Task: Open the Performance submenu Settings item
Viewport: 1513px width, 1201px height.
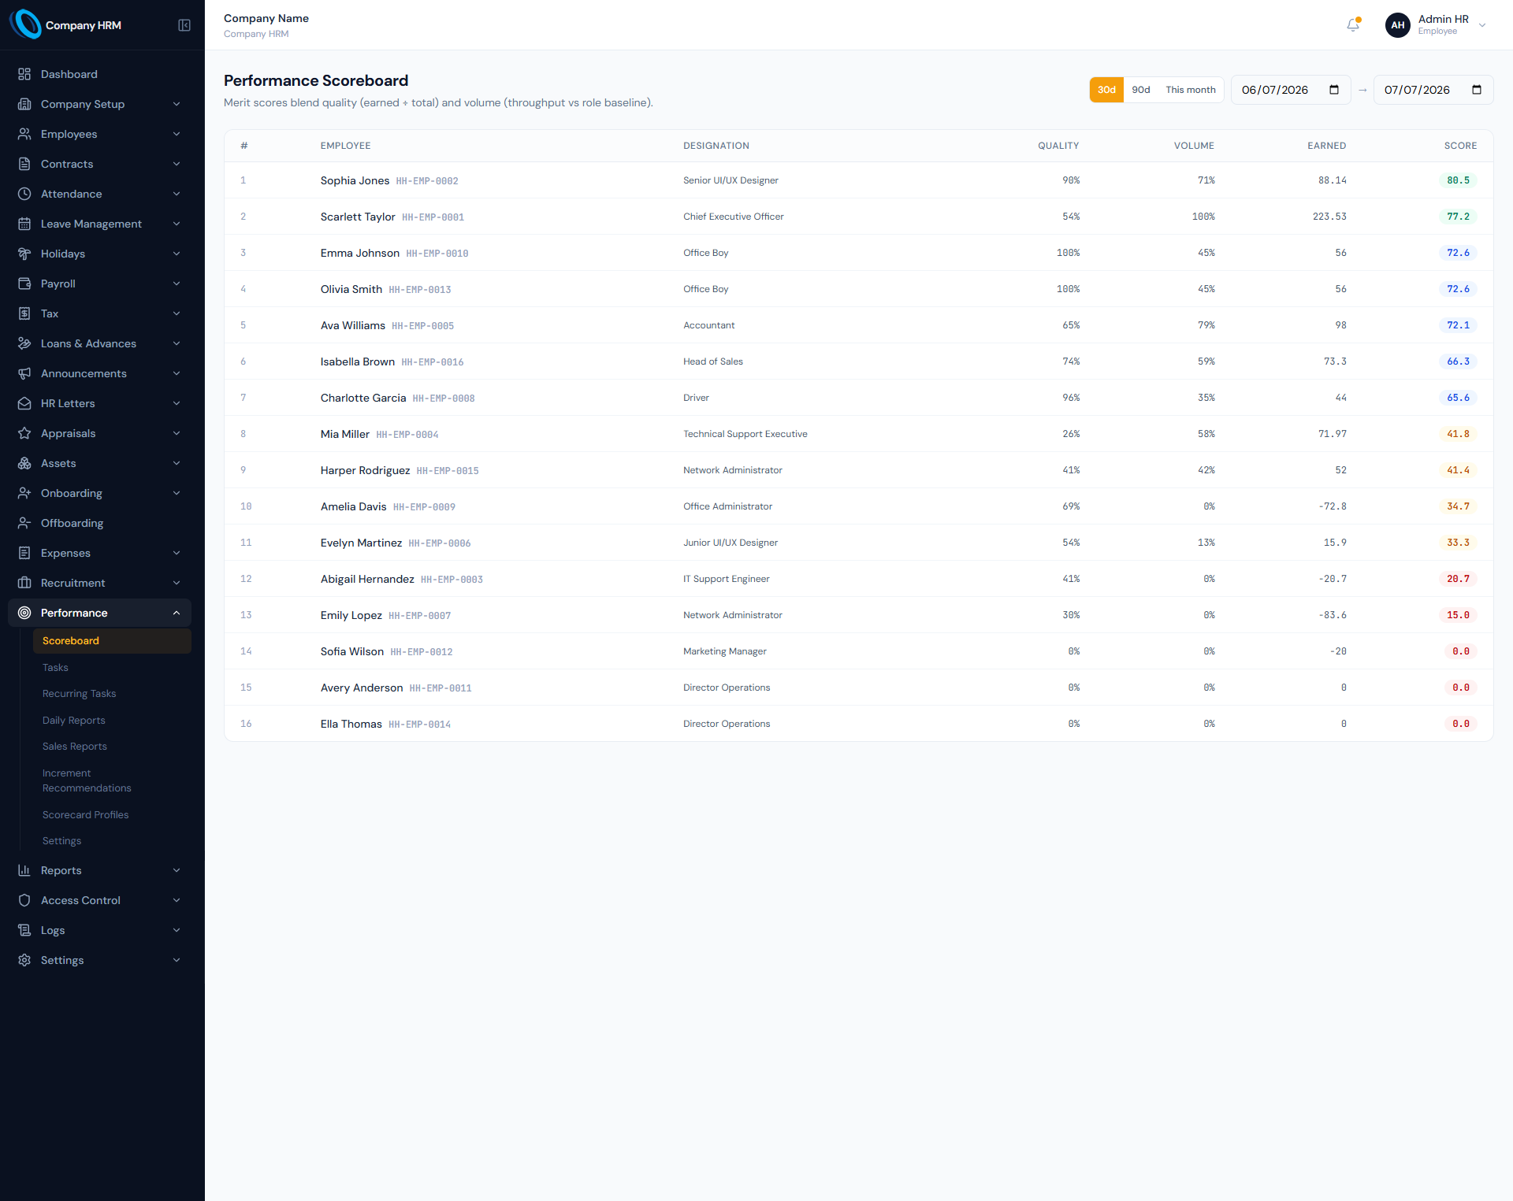Action: click(x=112, y=841)
